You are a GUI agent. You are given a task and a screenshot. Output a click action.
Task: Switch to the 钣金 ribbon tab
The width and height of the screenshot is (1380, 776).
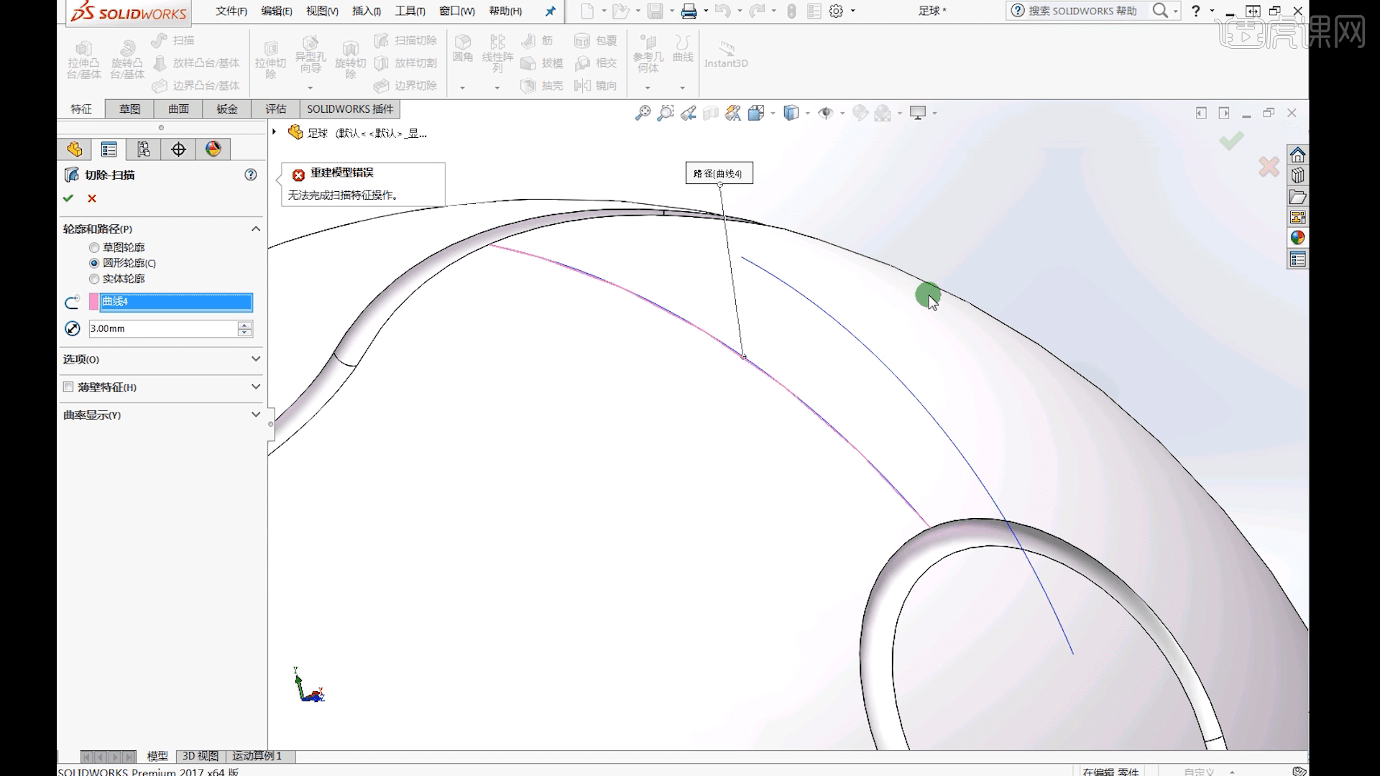coord(226,108)
